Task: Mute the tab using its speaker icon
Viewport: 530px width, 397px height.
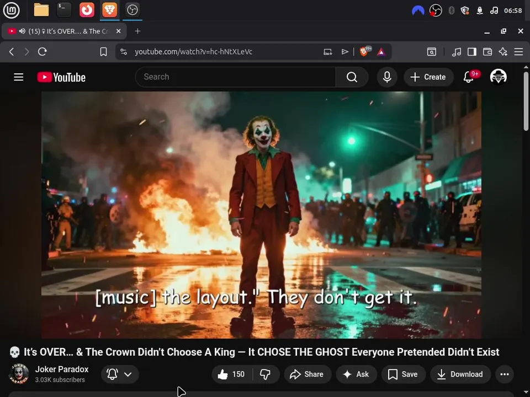Action: click(22, 31)
